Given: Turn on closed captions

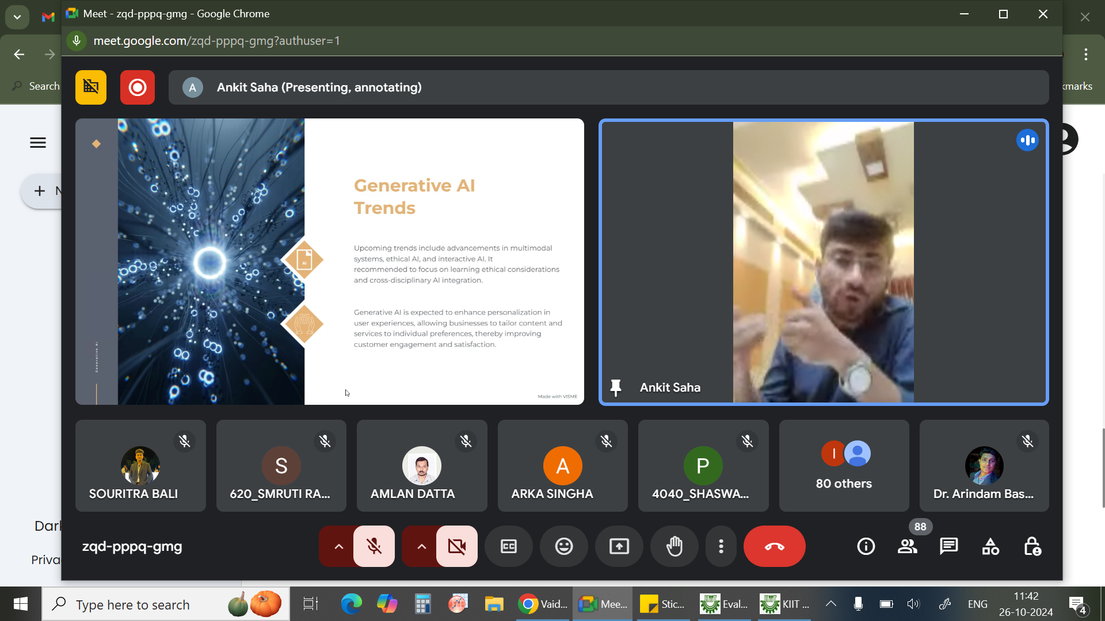Looking at the screenshot, I should [x=509, y=546].
